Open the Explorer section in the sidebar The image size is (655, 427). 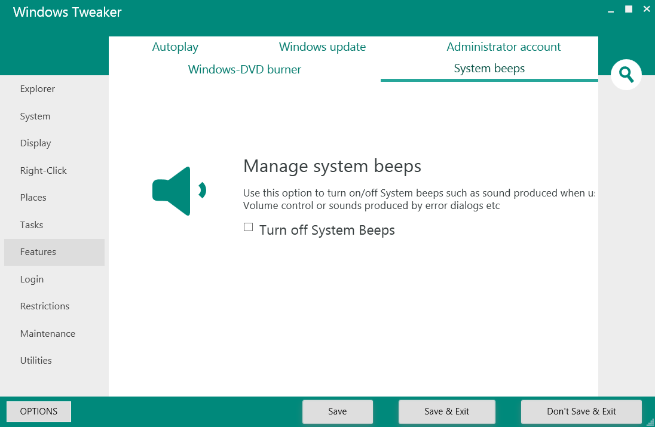pos(38,89)
